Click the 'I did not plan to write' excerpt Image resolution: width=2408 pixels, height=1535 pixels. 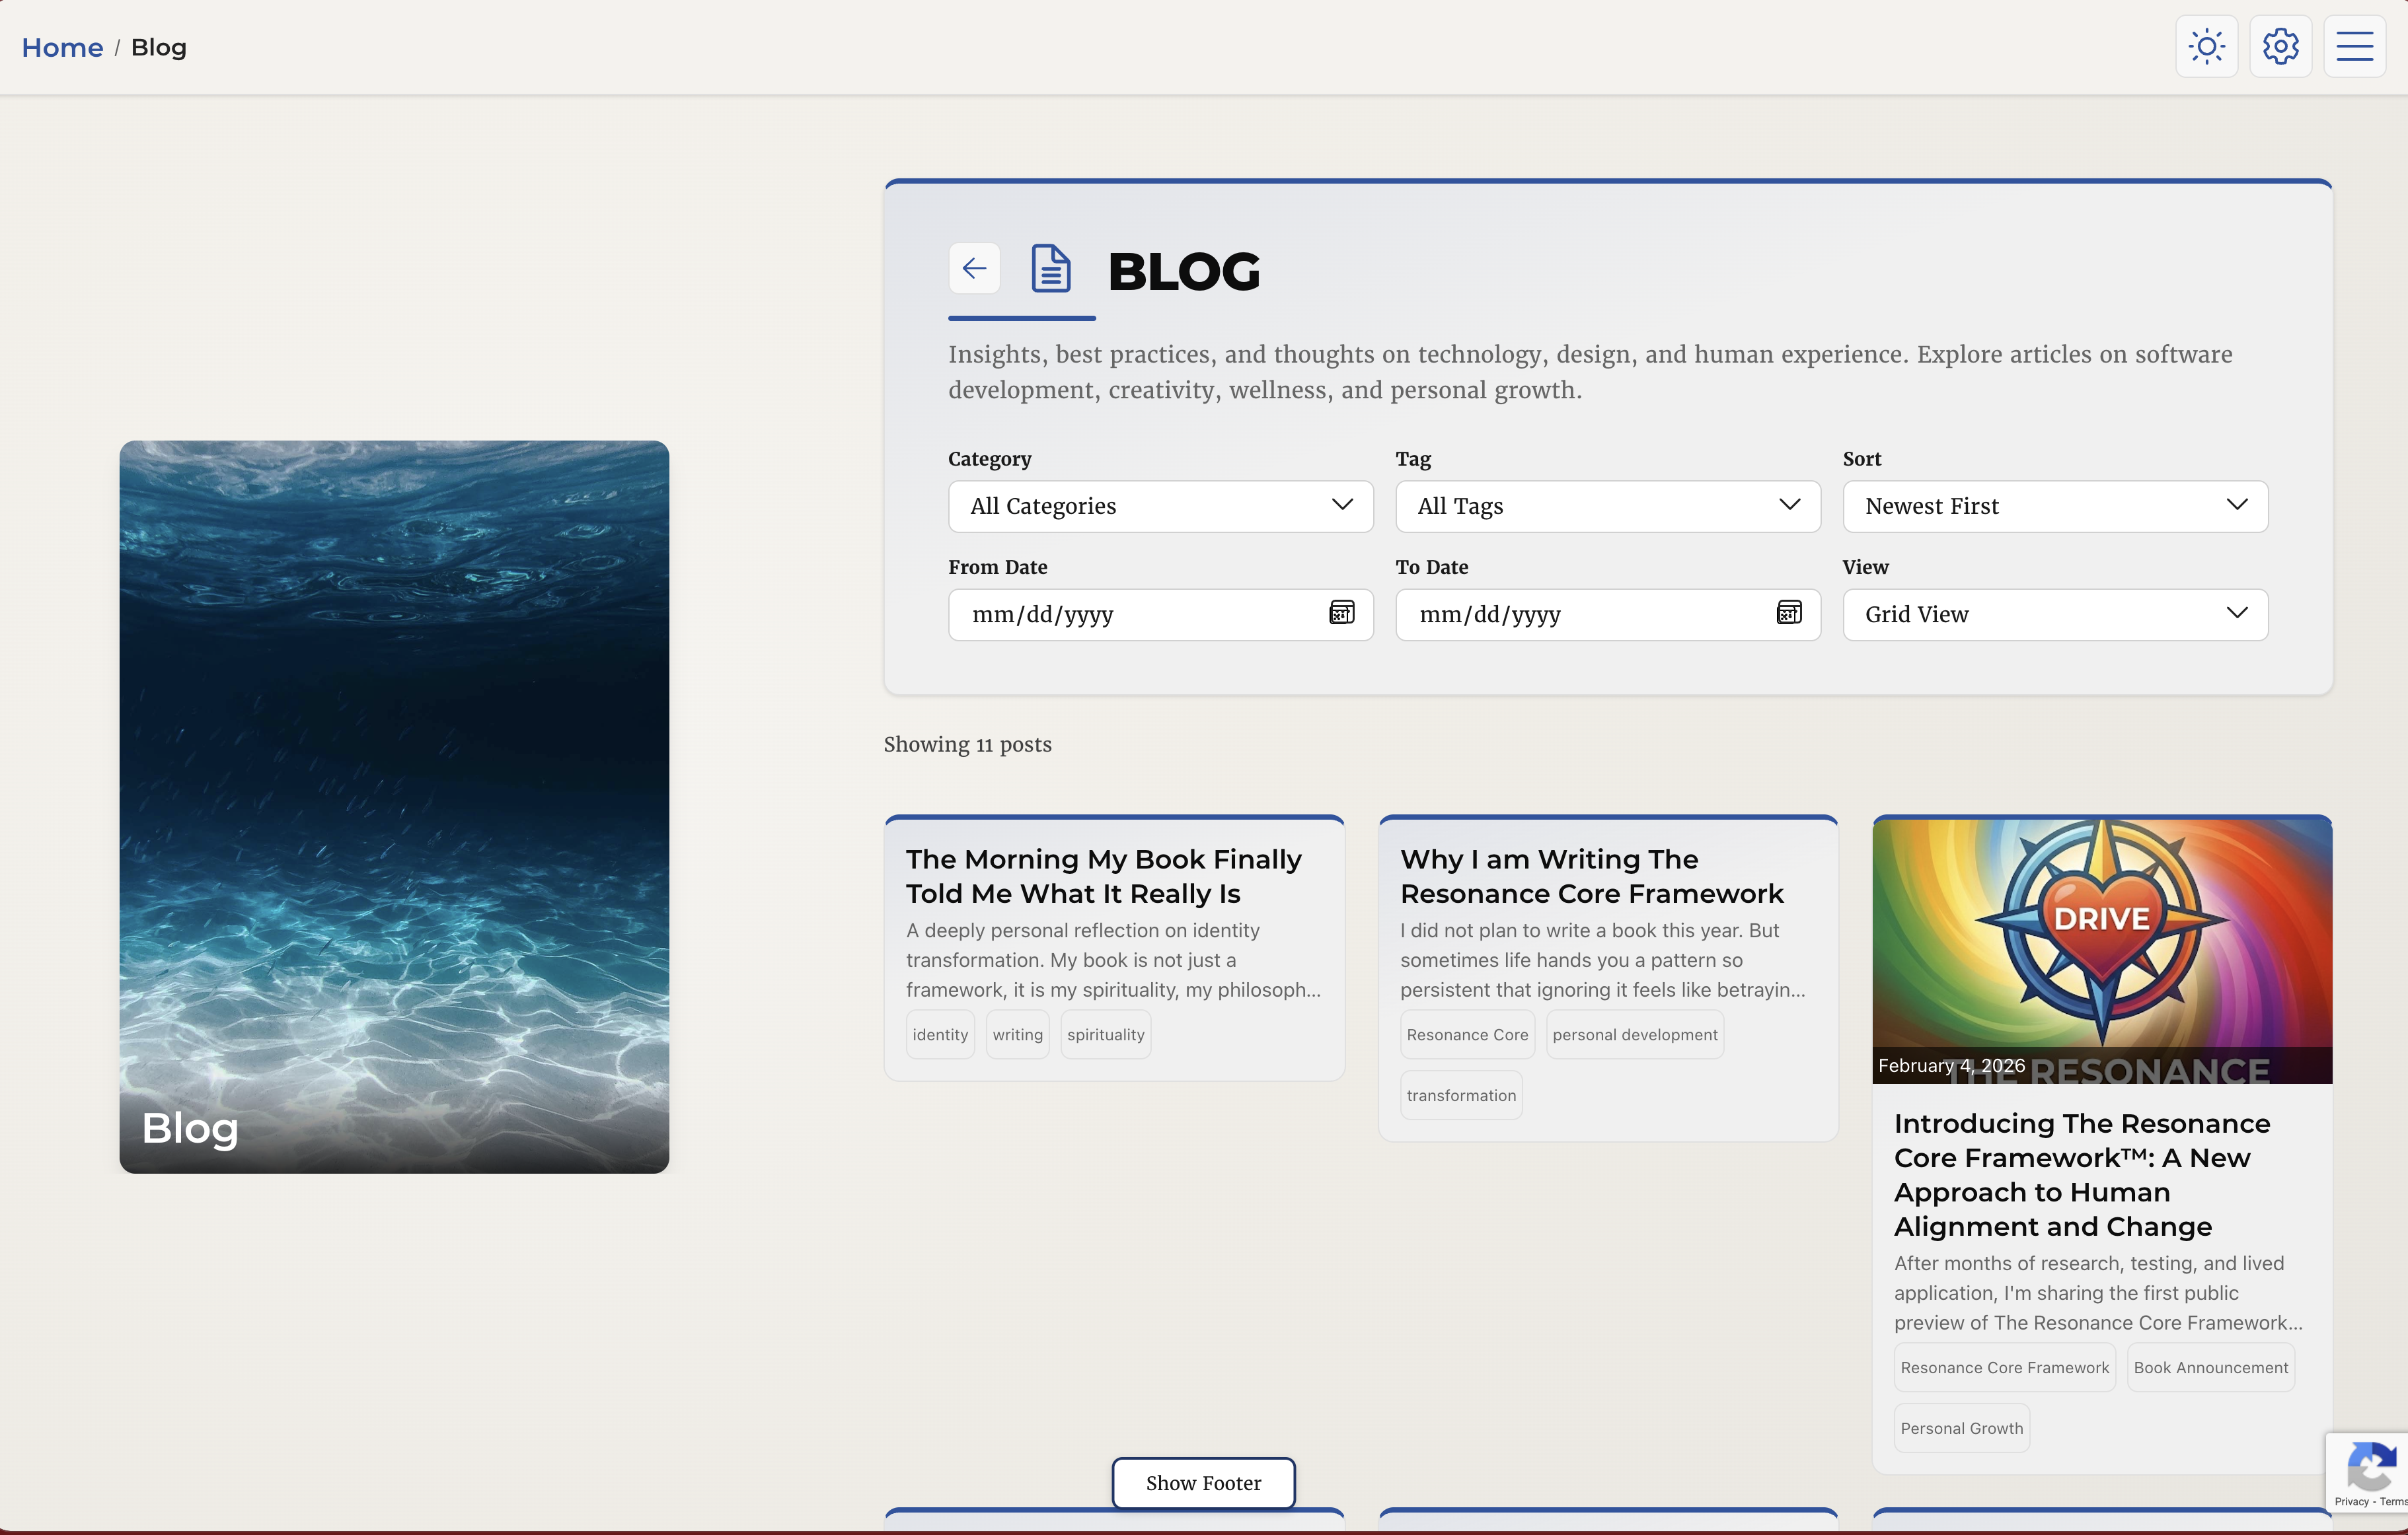click(x=1602, y=959)
